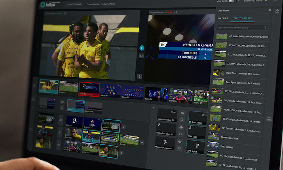Select the Scene 05 thumbnail
283x170 pixels.
coord(133,92)
